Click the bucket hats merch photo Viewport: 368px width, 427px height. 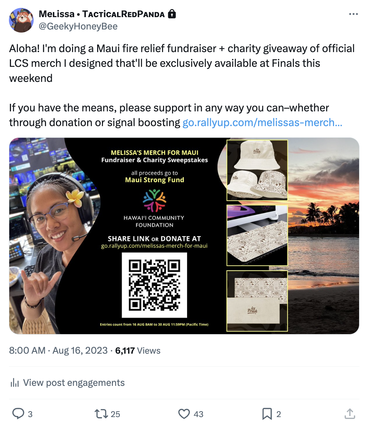[x=257, y=170]
